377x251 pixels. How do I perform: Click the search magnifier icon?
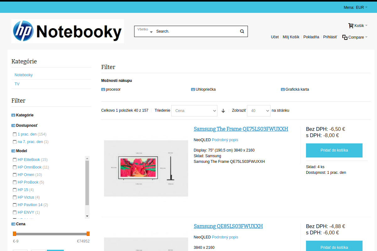point(242,31)
